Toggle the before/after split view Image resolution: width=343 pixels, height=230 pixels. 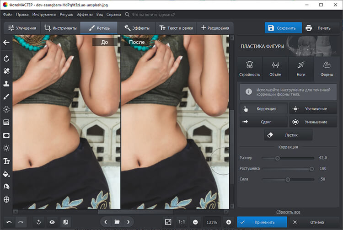tap(66, 222)
